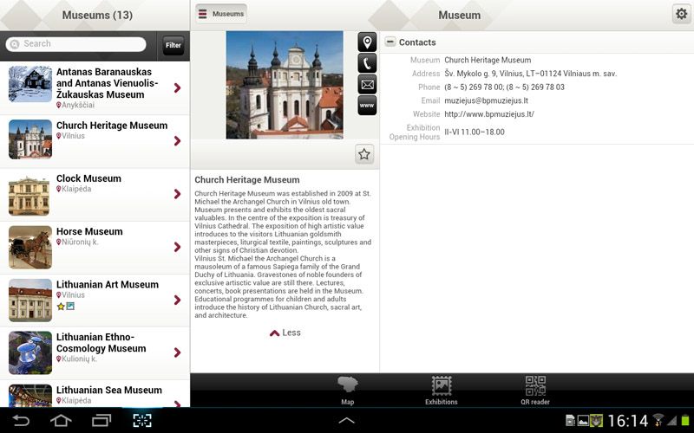The height and width of the screenshot is (433, 694).
Task: Click the muziejus@bpmuziejus.lt email address
Action: coord(486,100)
